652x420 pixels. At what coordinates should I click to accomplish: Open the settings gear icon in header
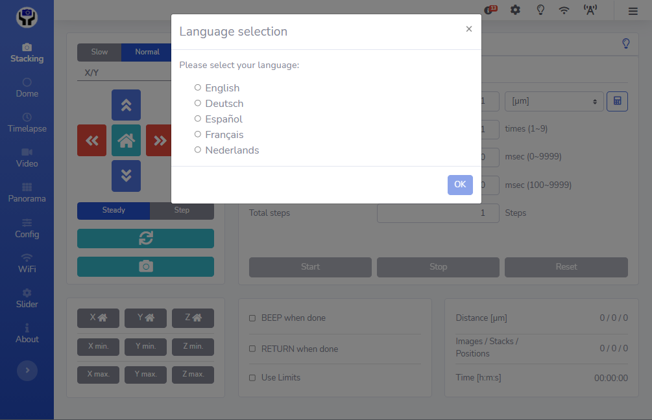(515, 10)
